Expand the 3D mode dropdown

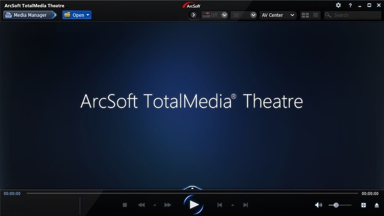coord(253,15)
